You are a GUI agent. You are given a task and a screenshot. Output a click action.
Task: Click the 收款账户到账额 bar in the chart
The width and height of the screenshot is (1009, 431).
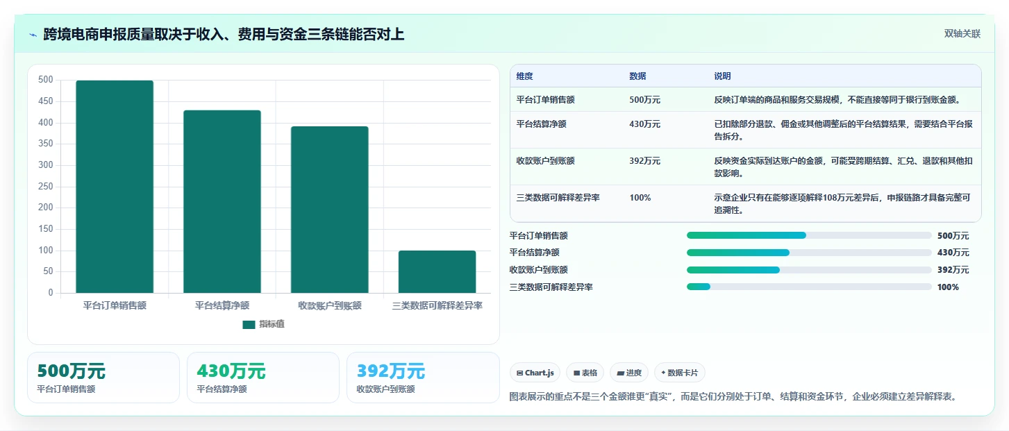[x=330, y=210]
